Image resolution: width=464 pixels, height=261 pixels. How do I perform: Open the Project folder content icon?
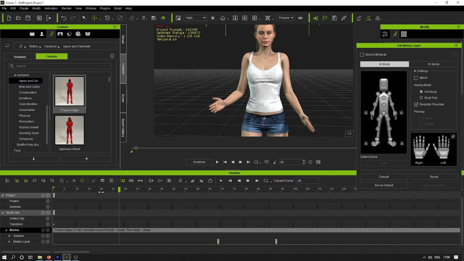32,34
